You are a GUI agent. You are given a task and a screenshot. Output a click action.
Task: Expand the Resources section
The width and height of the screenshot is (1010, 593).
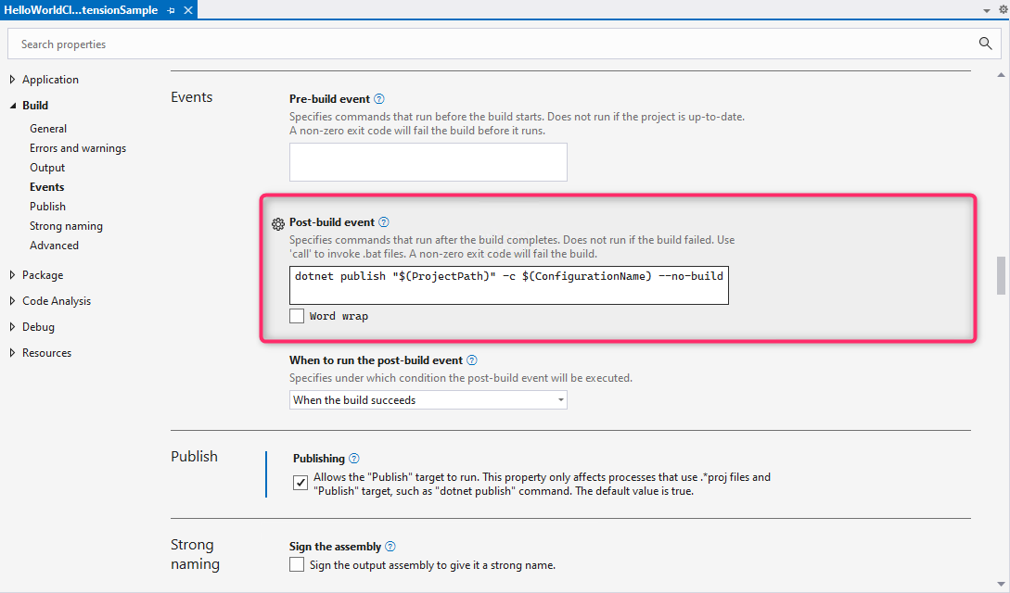coord(12,353)
